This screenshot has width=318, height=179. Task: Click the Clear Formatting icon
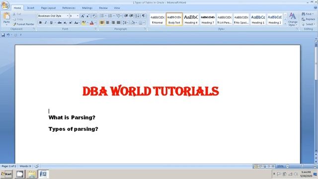(x=94, y=16)
